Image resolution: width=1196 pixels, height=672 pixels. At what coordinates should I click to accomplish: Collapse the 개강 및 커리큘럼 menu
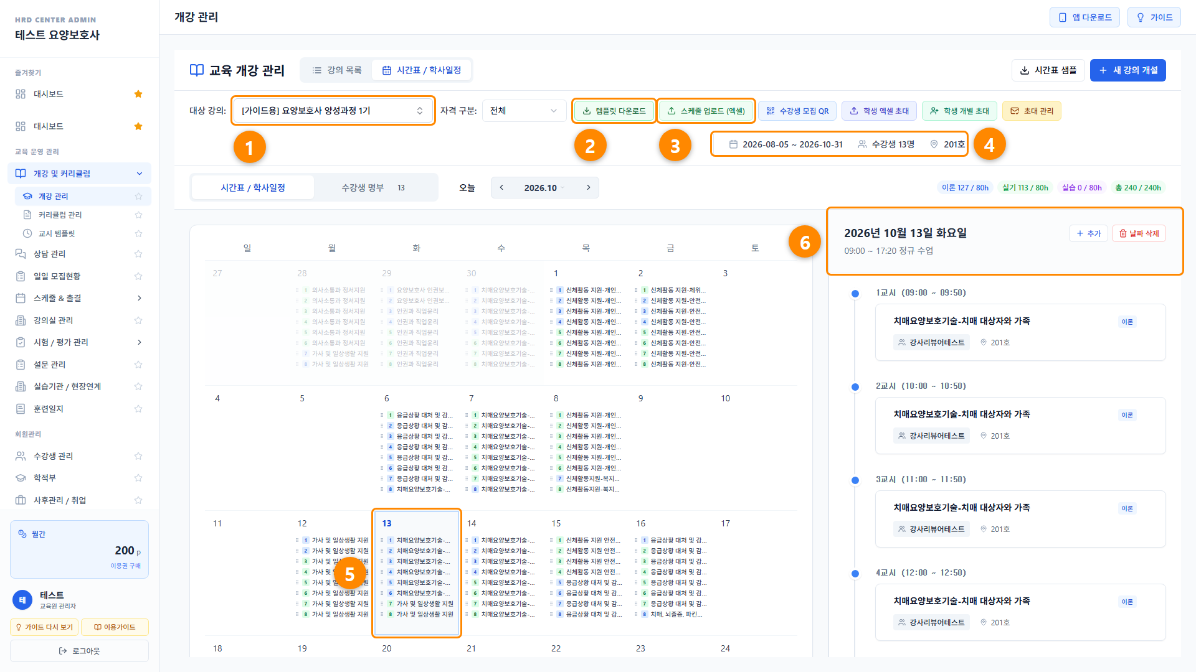point(79,174)
